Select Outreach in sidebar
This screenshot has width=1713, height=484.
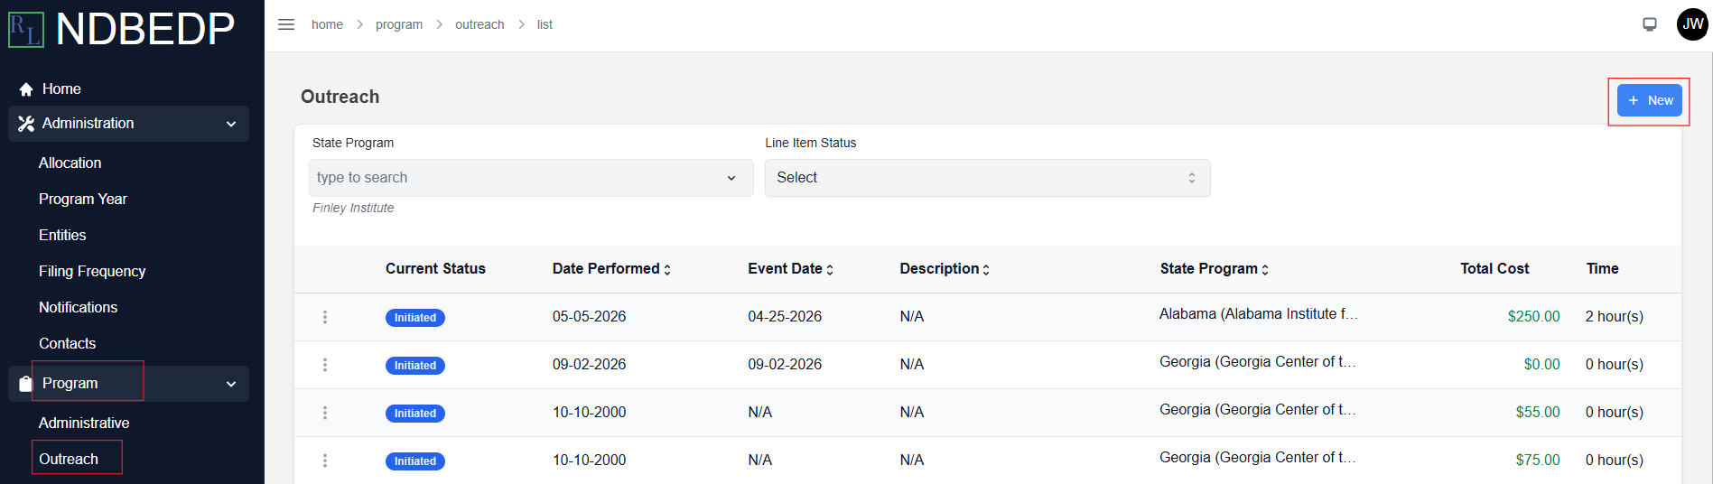tap(69, 460)
